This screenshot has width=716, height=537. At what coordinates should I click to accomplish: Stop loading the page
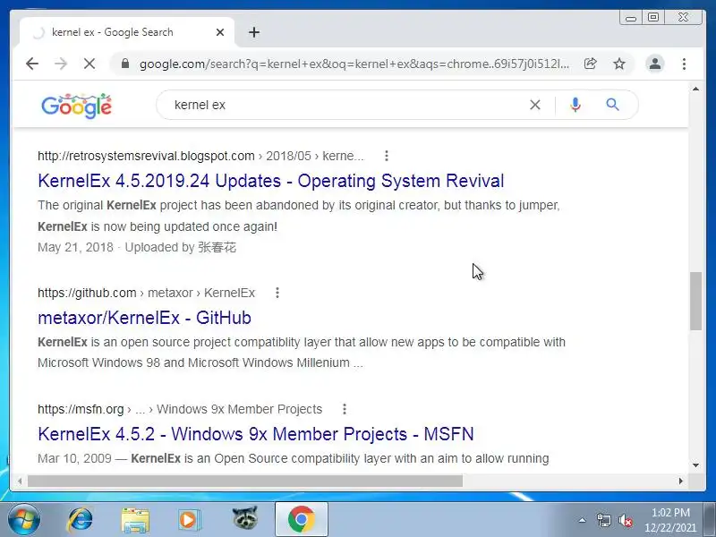[89, 64]
